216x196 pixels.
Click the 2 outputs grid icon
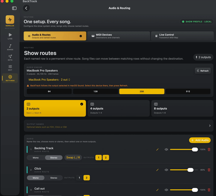coord(28,104)
